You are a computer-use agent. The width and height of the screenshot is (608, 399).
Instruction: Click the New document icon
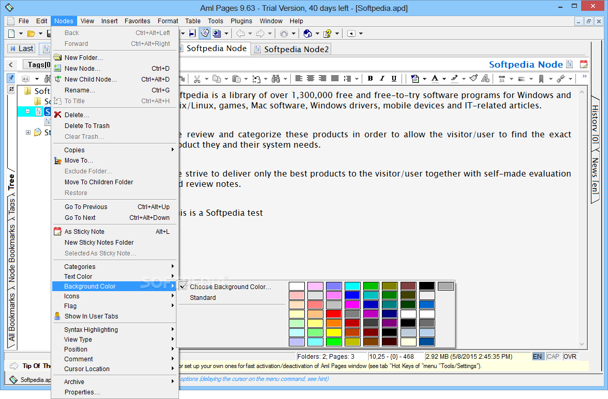pyautogui.click(x=11, y=34)
